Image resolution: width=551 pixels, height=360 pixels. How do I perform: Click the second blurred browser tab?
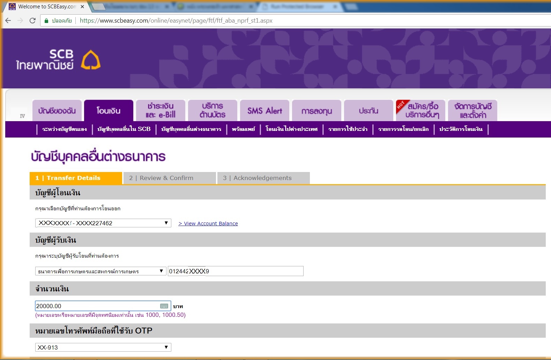[x=134, y=7]
